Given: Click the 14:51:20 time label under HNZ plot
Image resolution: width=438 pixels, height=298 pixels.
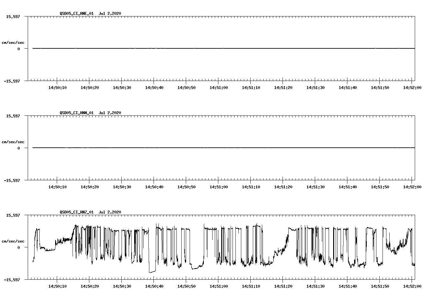Looking at the screenshot, I should [x=283, y=286].
